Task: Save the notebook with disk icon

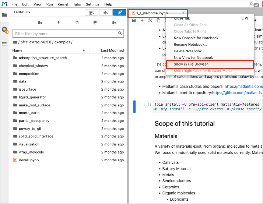Action: (134, 20)
